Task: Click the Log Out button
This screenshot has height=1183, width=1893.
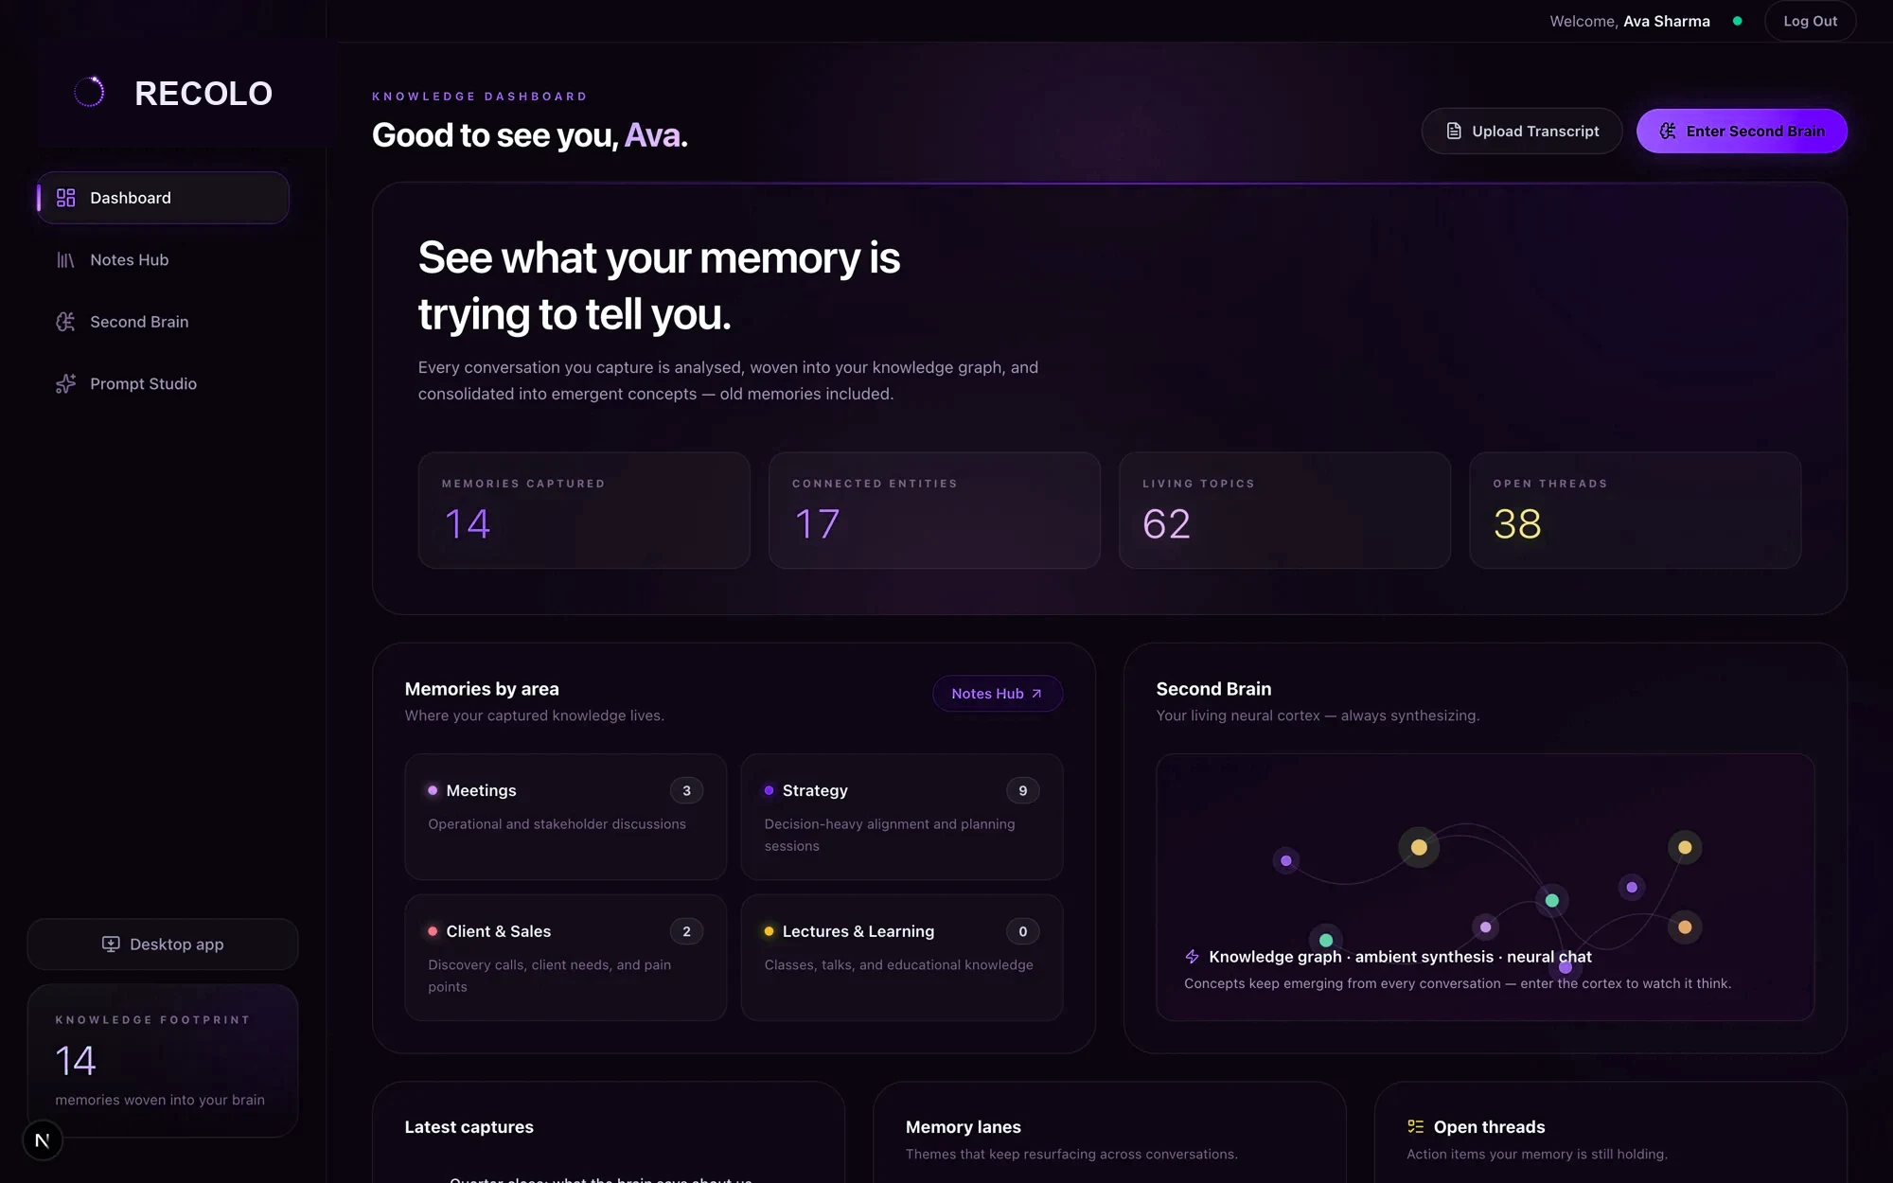Action: (x=1810, y=21)
